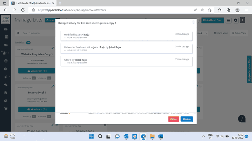The height and width of the screenshot is (141, 252).
Task: Click the HelloLeads logo
Action: pyautogui.click(x=6, y=20)
